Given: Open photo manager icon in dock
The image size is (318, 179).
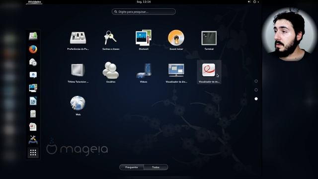Looking at the screenshot, I should click(x=33, y=88).
